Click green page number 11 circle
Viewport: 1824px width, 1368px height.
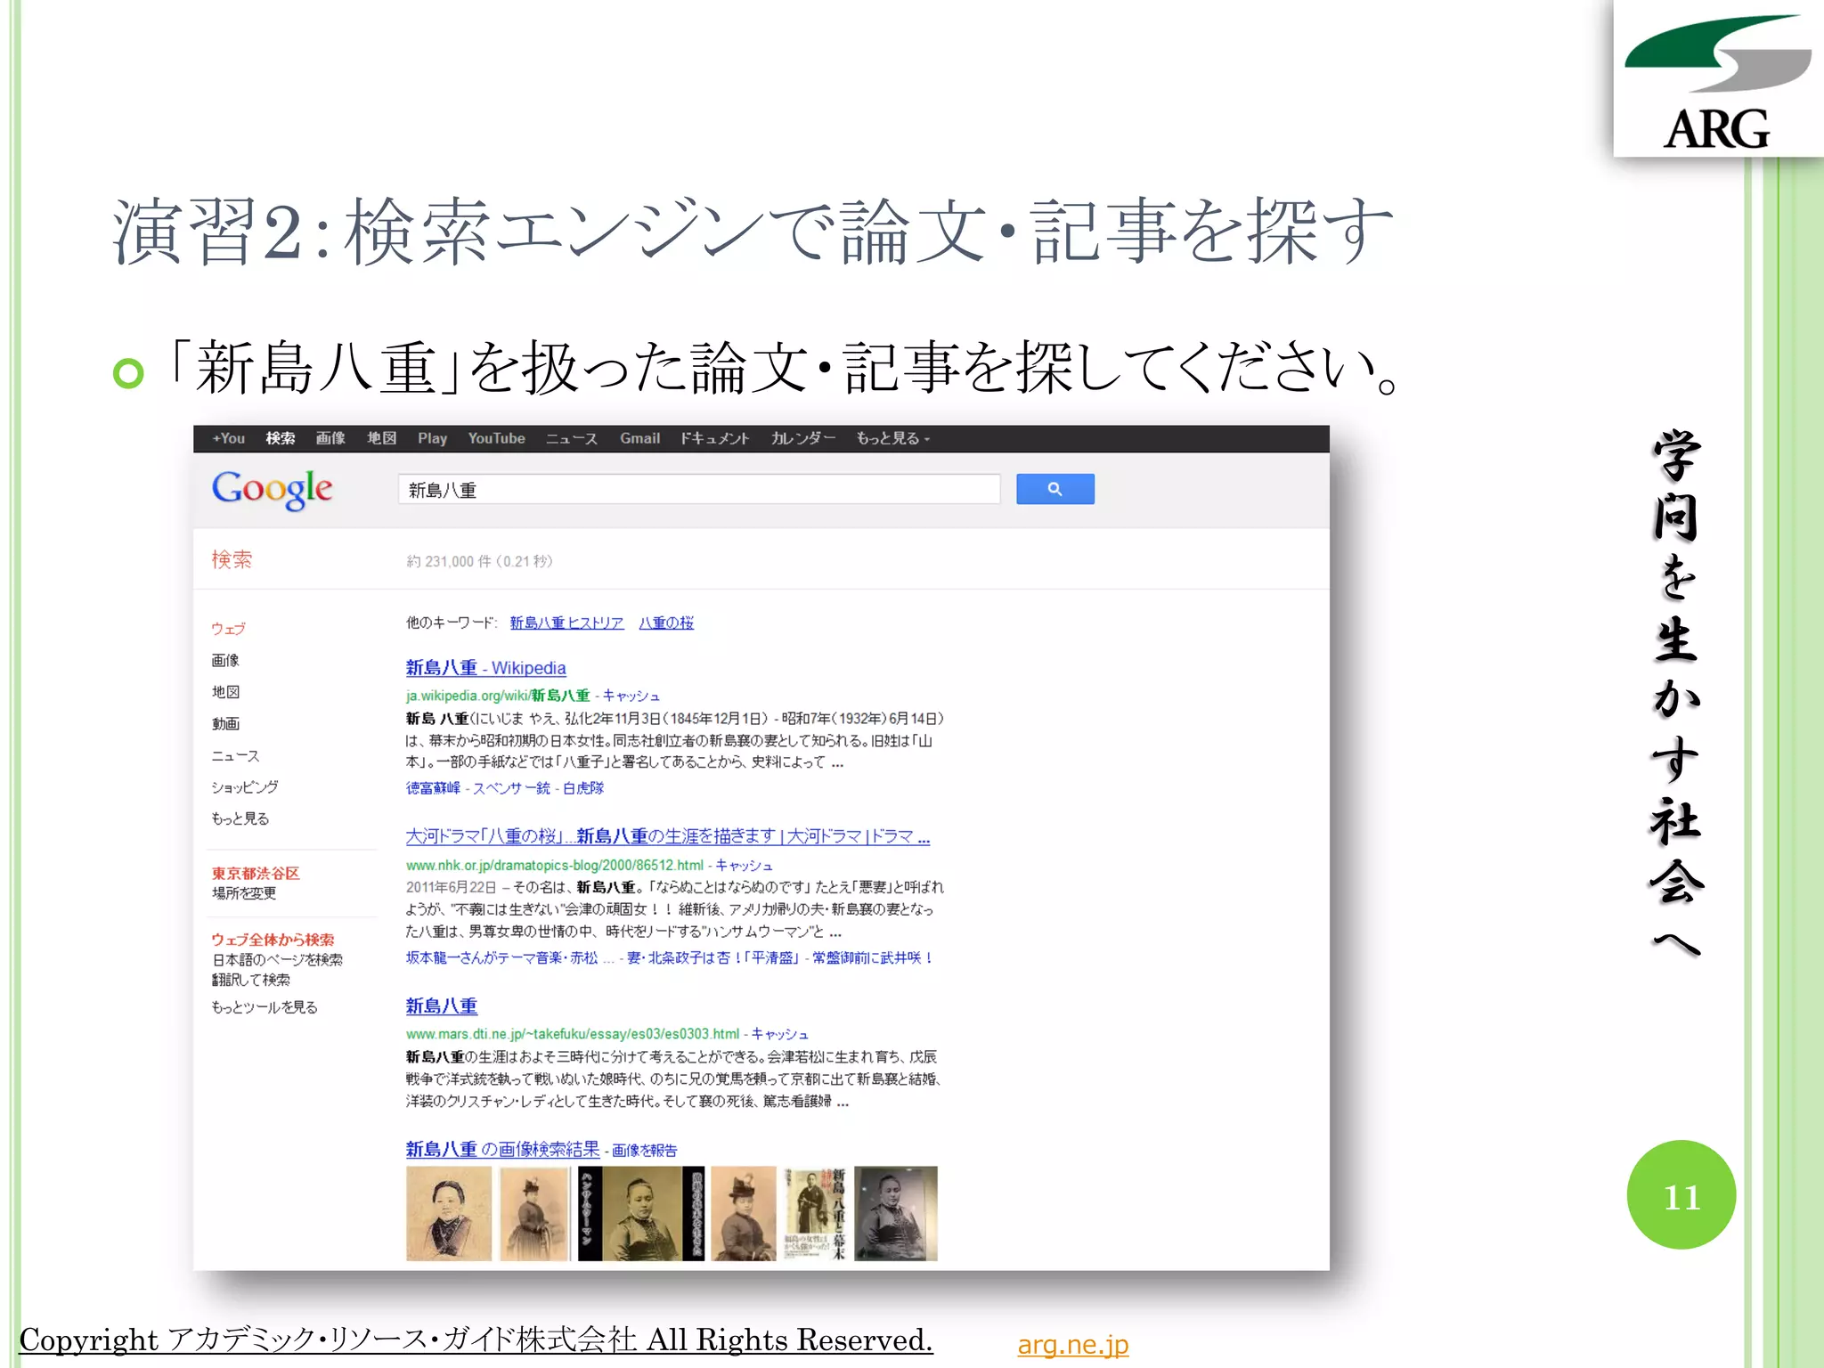(1681, 1195)
